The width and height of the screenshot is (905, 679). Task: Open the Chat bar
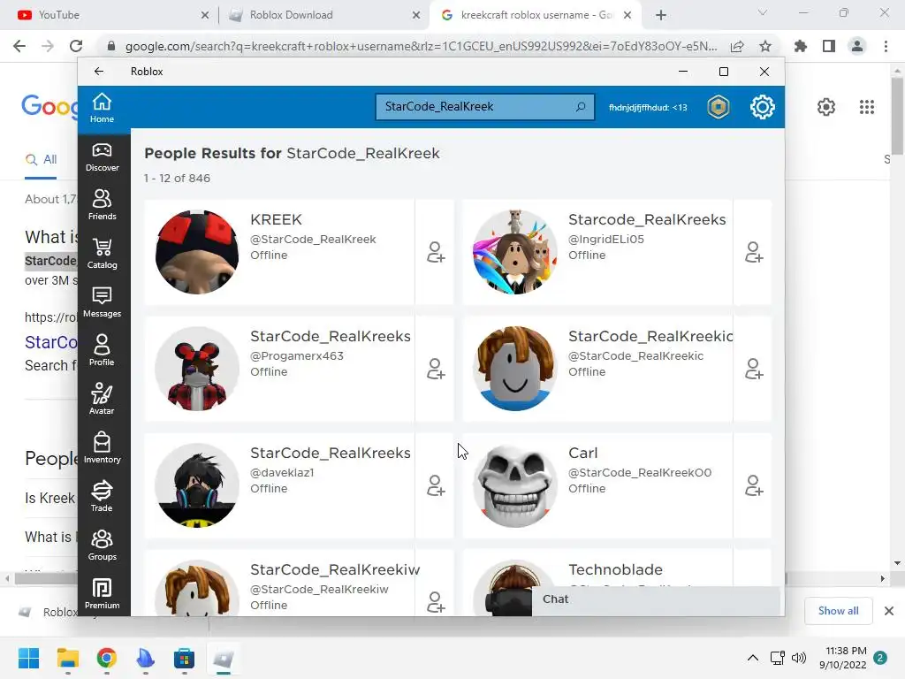(x=655, y=599)
